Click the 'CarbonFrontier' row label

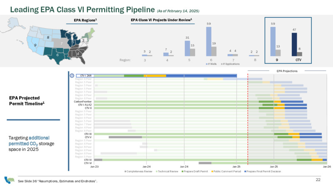(x=82, y=101)
